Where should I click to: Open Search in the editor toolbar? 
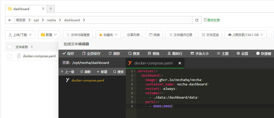pyautogui.click(x=134, y=54)
